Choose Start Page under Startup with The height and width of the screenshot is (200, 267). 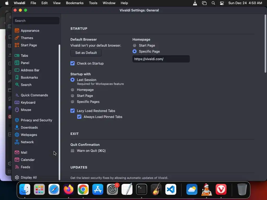(x=72, y=96)
